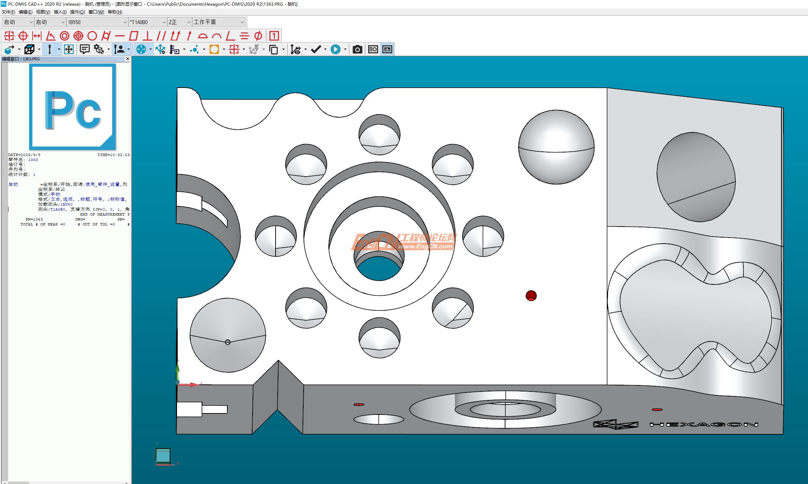
Task: Open the 插入(I) menu
Action: (x=60, y=12)
